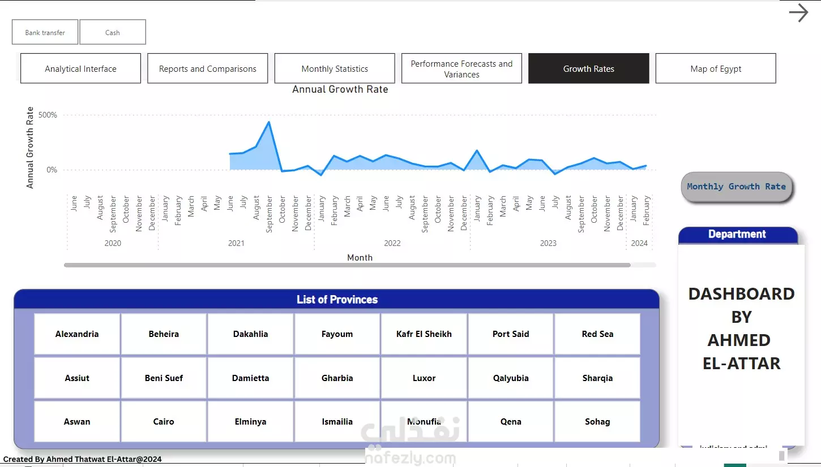Viewport: 821px width, 467px height.
Task: Filter by Alexandria province
Action: pyautogui.click(x=77, y=334)
